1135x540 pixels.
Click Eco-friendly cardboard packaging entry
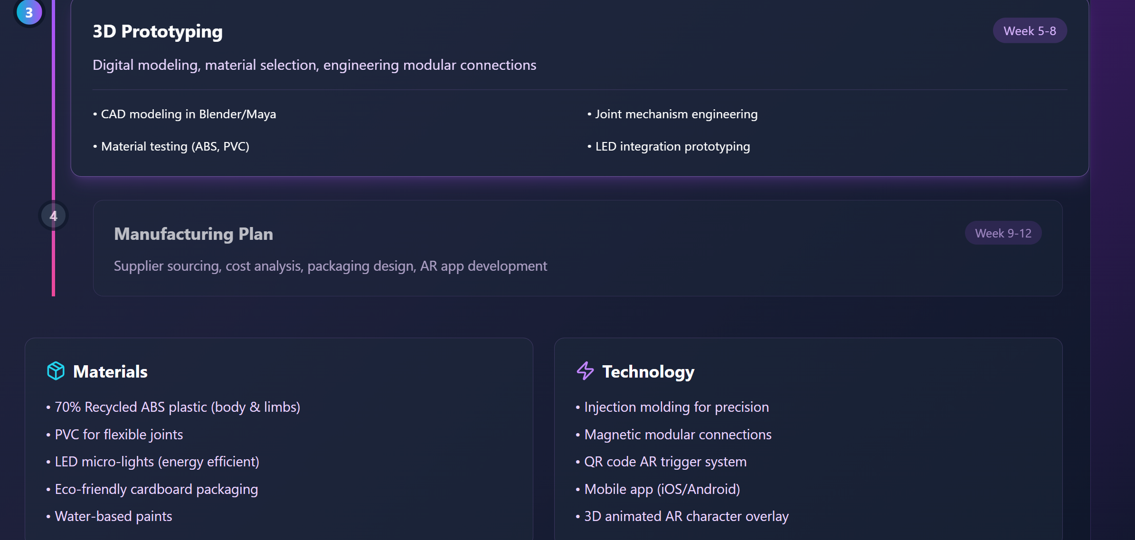click(x=156, y=489)
